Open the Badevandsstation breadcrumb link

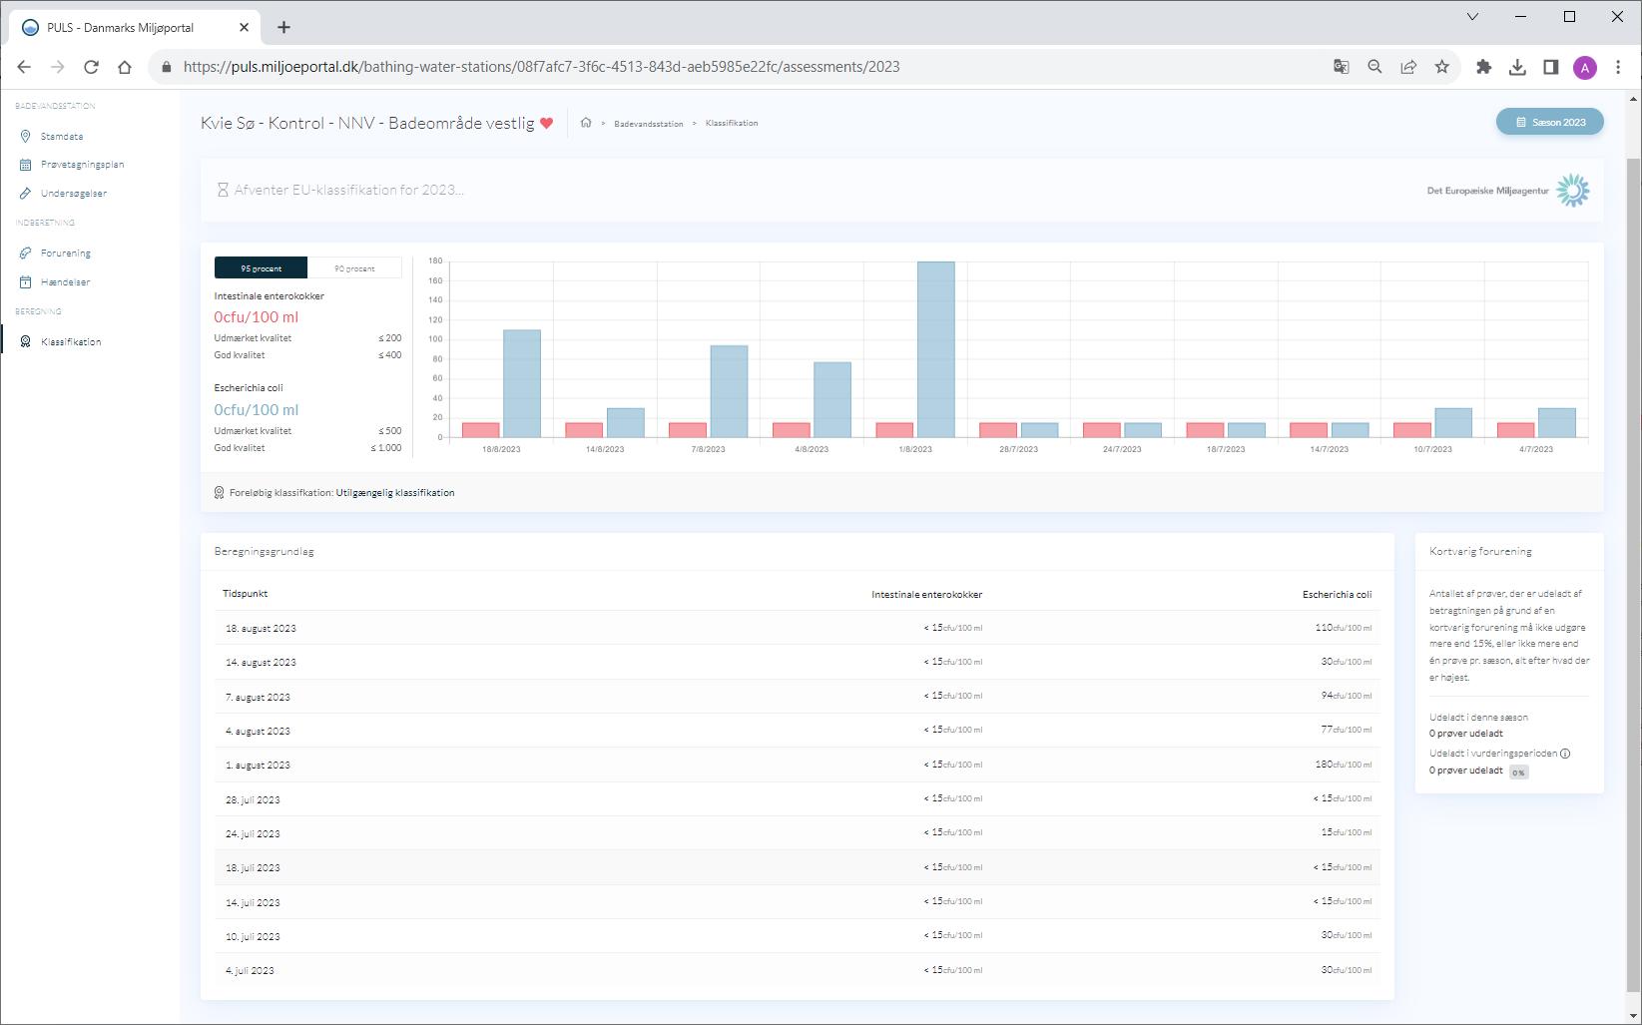pyautogui.click(x=649, y=124)
